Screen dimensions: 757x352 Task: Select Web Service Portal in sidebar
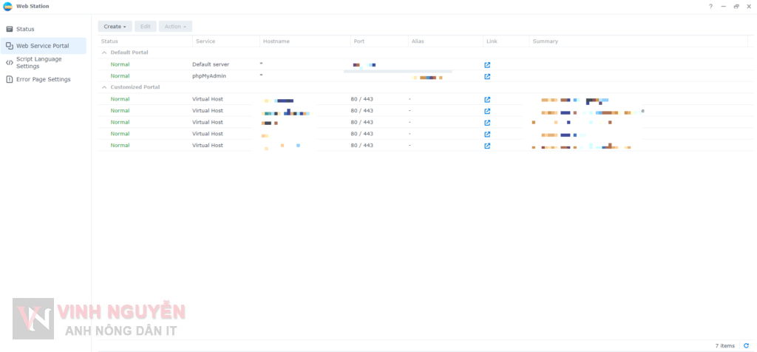42,46
